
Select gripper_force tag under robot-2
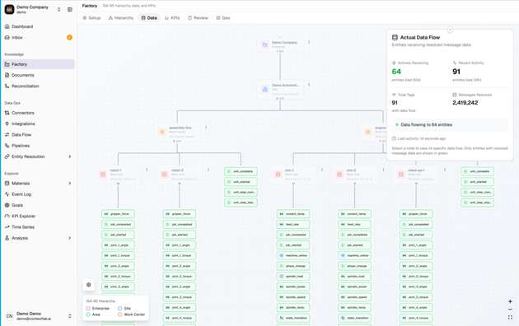click(180, 214)
